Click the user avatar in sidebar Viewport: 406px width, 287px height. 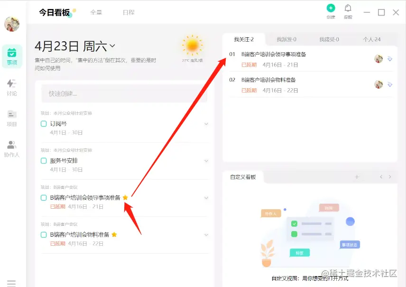(12, 24)
